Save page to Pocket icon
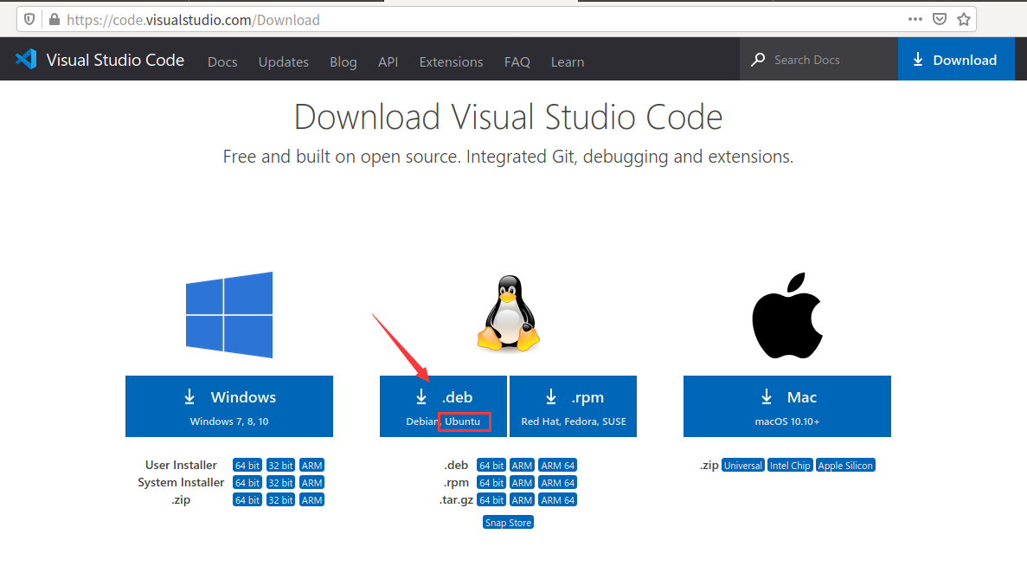The height and width of the screenshot is (579, 1027). click(940, 20)
